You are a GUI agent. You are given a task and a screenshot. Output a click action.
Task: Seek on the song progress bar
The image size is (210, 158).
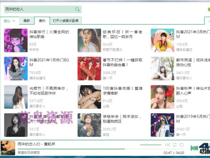[x=101, y=149]
